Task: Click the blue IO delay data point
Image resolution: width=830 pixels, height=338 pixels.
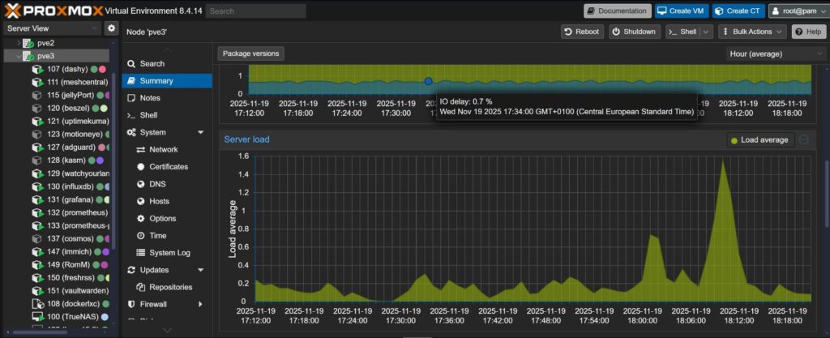Action: click(429, 81)
